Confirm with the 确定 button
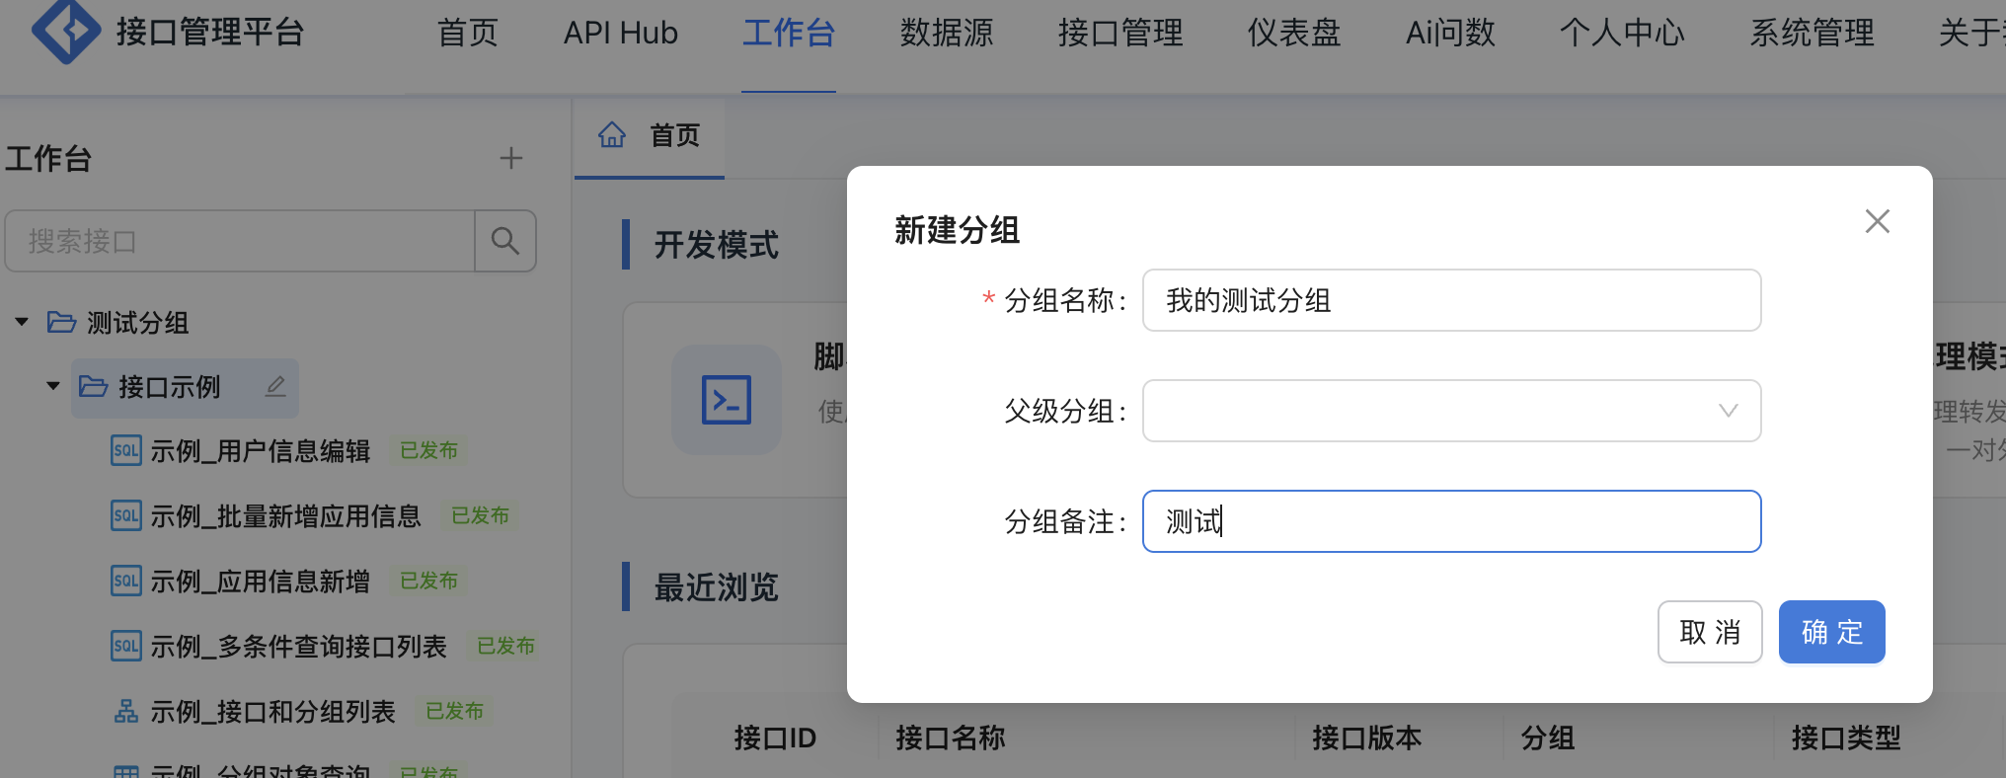Screen dimensions: 2006x778 click(x=1832, y=632)
